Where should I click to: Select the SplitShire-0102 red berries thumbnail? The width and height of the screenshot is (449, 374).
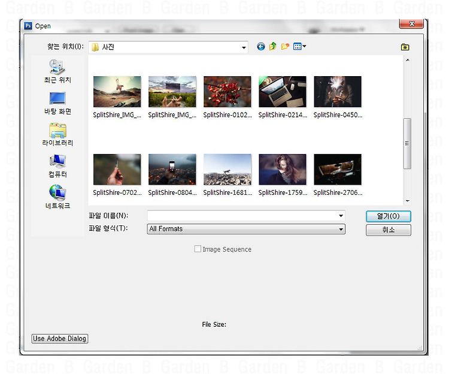coord(227,92)
